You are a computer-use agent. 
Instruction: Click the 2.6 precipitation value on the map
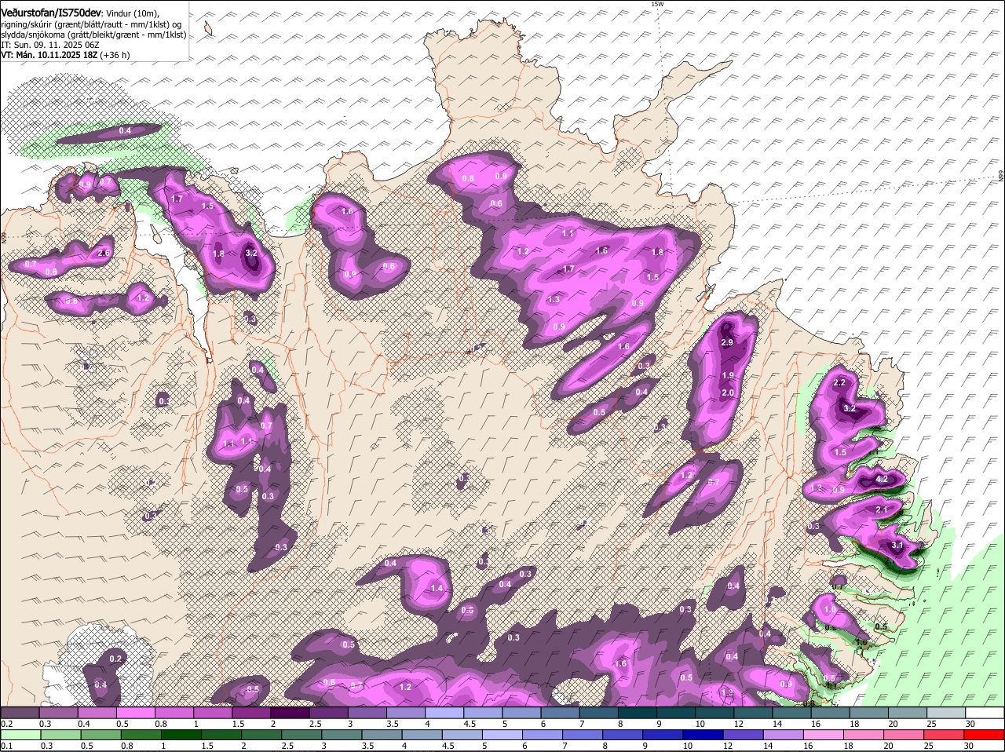pos(104,253)
